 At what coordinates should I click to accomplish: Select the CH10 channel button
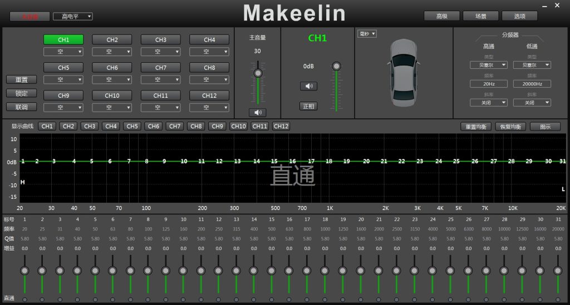pyautogui.click(x=112, y=96)
